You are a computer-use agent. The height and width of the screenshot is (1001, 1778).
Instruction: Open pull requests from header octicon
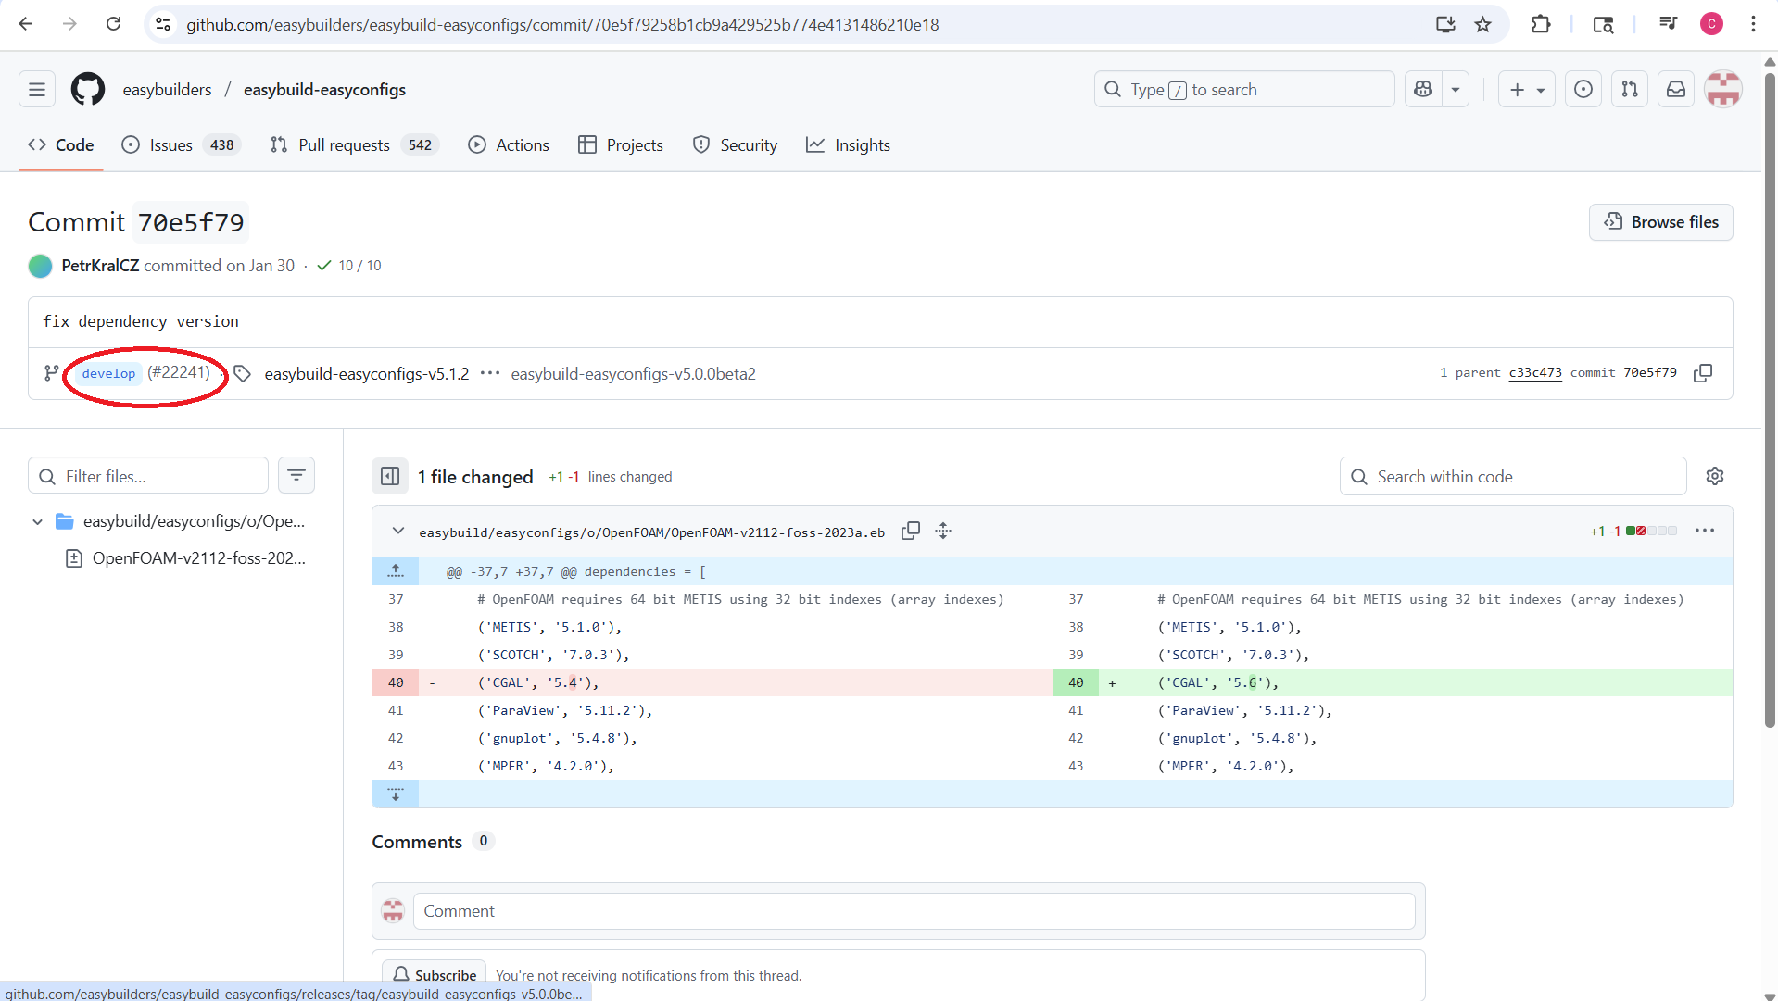(1630, 89)
